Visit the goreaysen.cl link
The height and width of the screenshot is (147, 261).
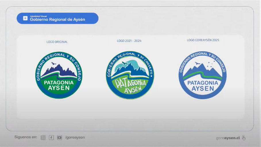pyautogui.click(x=228, y=138)
